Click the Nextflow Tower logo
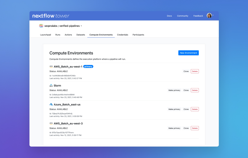 point(51,16)
